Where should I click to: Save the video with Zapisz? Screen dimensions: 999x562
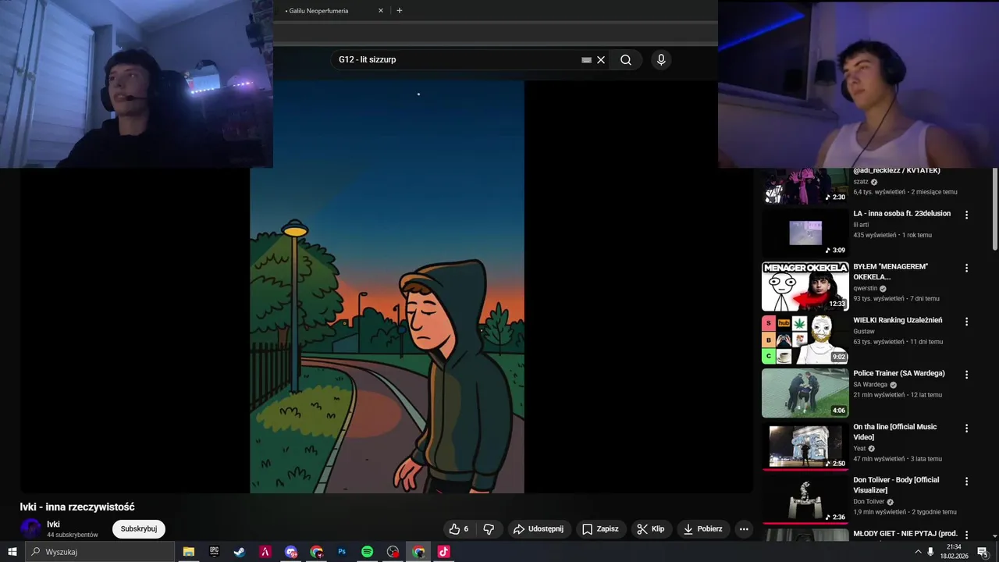[x=600, y=528]
